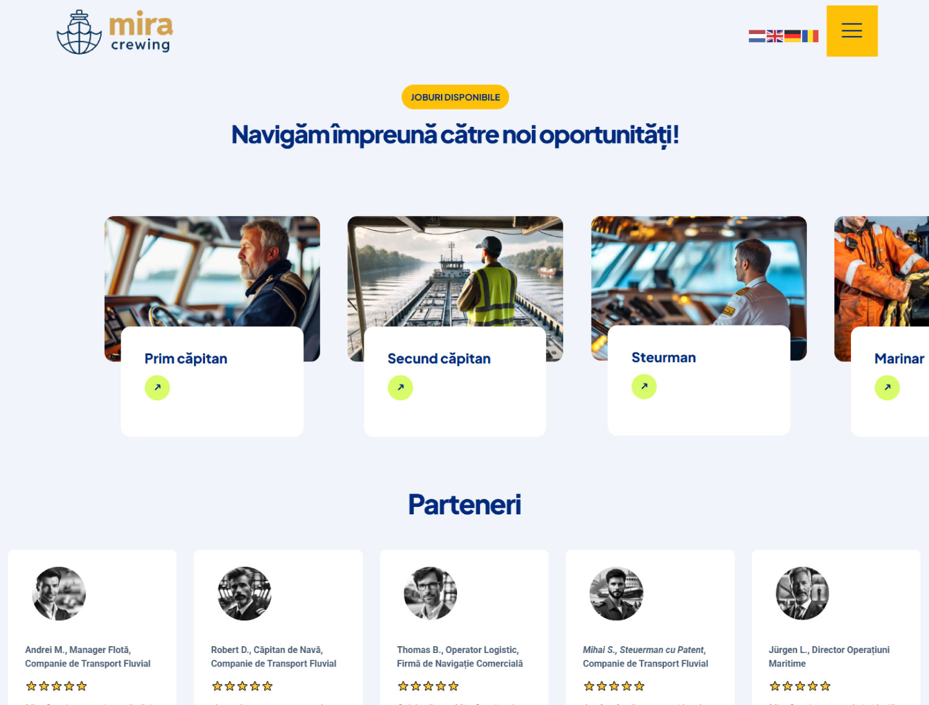
Task: Open the Steurman job title
Action: (663, 358)
